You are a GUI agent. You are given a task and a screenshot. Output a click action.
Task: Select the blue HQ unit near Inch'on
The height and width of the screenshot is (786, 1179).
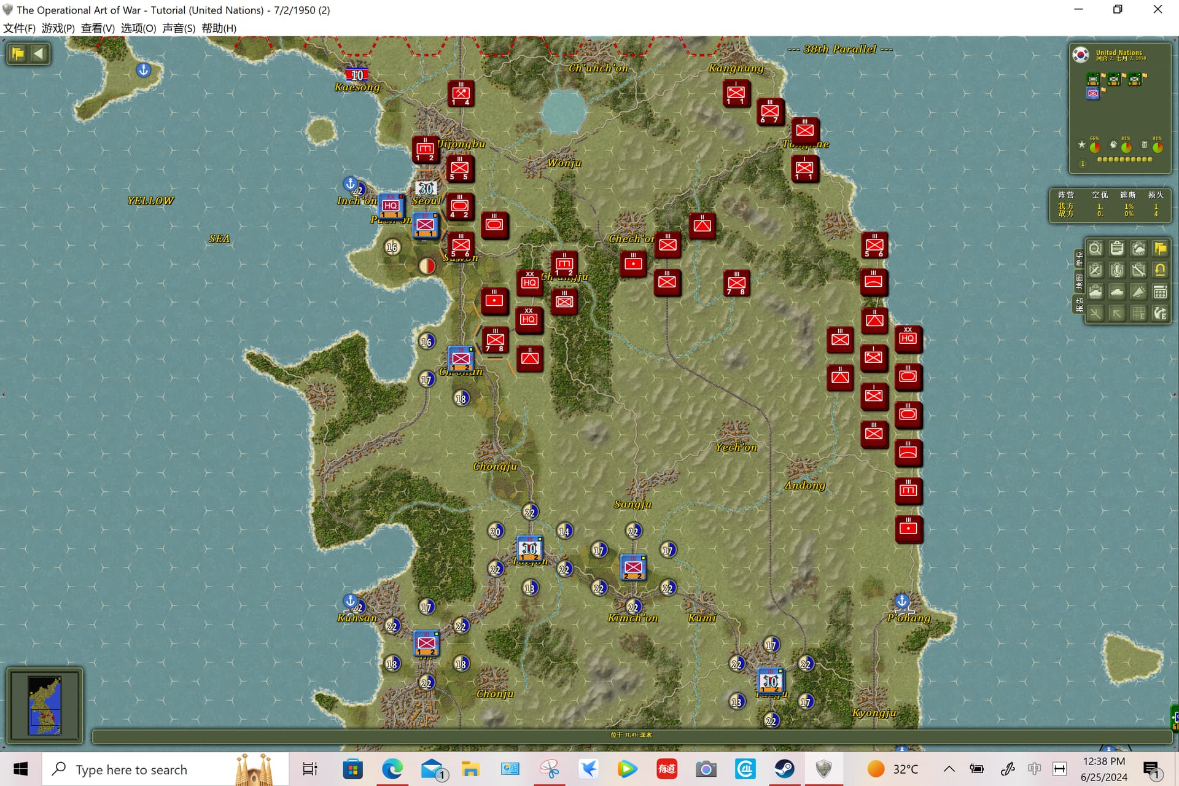click(391, 206)
